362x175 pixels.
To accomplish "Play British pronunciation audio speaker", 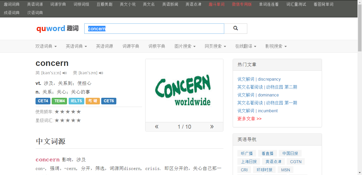I will pos(65,73).
